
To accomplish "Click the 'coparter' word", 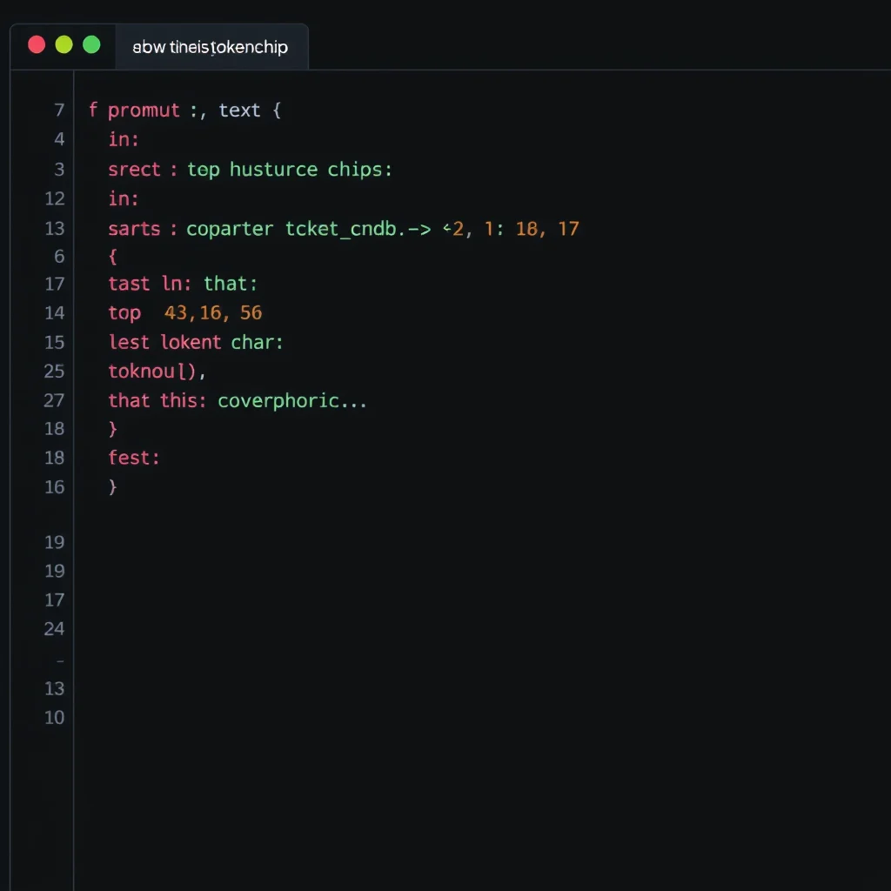I will 230,230.
